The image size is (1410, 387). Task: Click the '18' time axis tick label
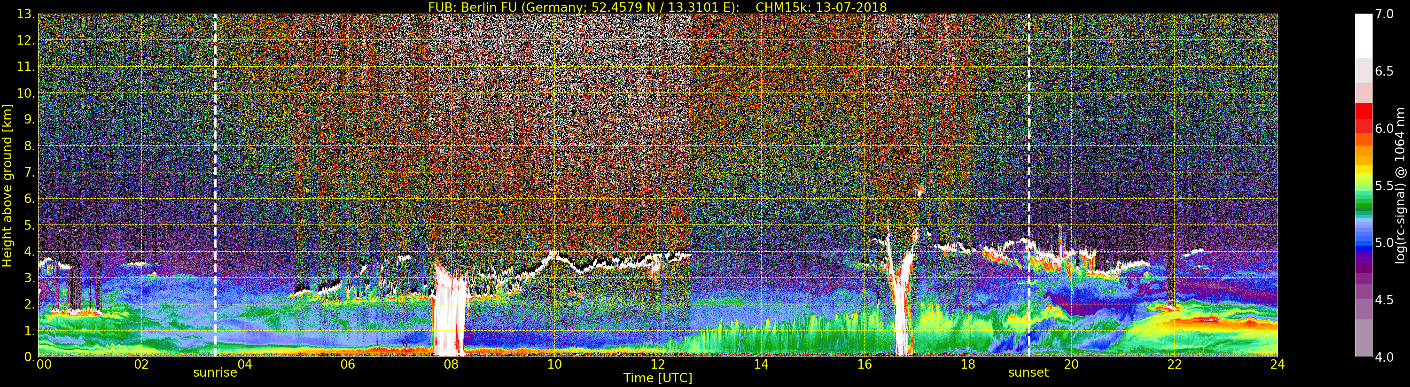point(968,364)
